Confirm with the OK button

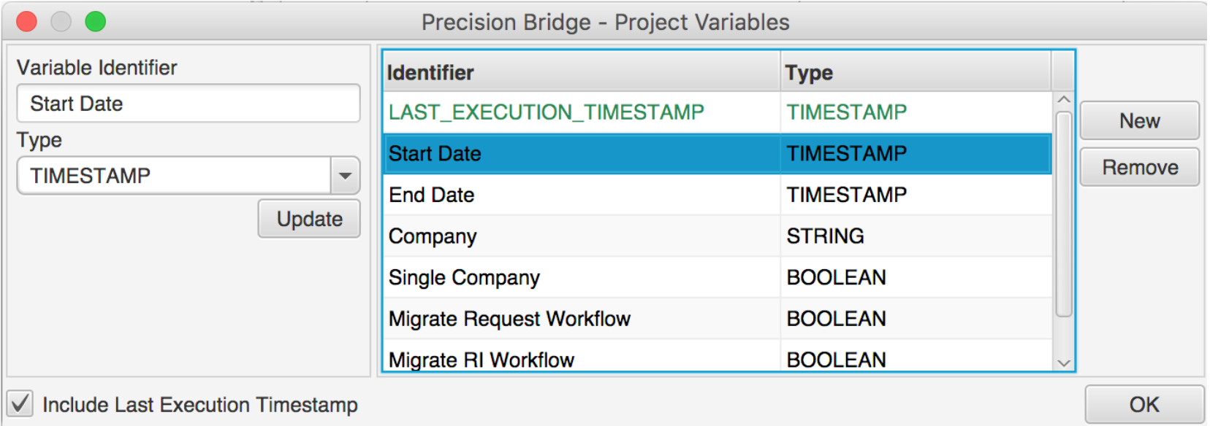tap(1144, 405)
